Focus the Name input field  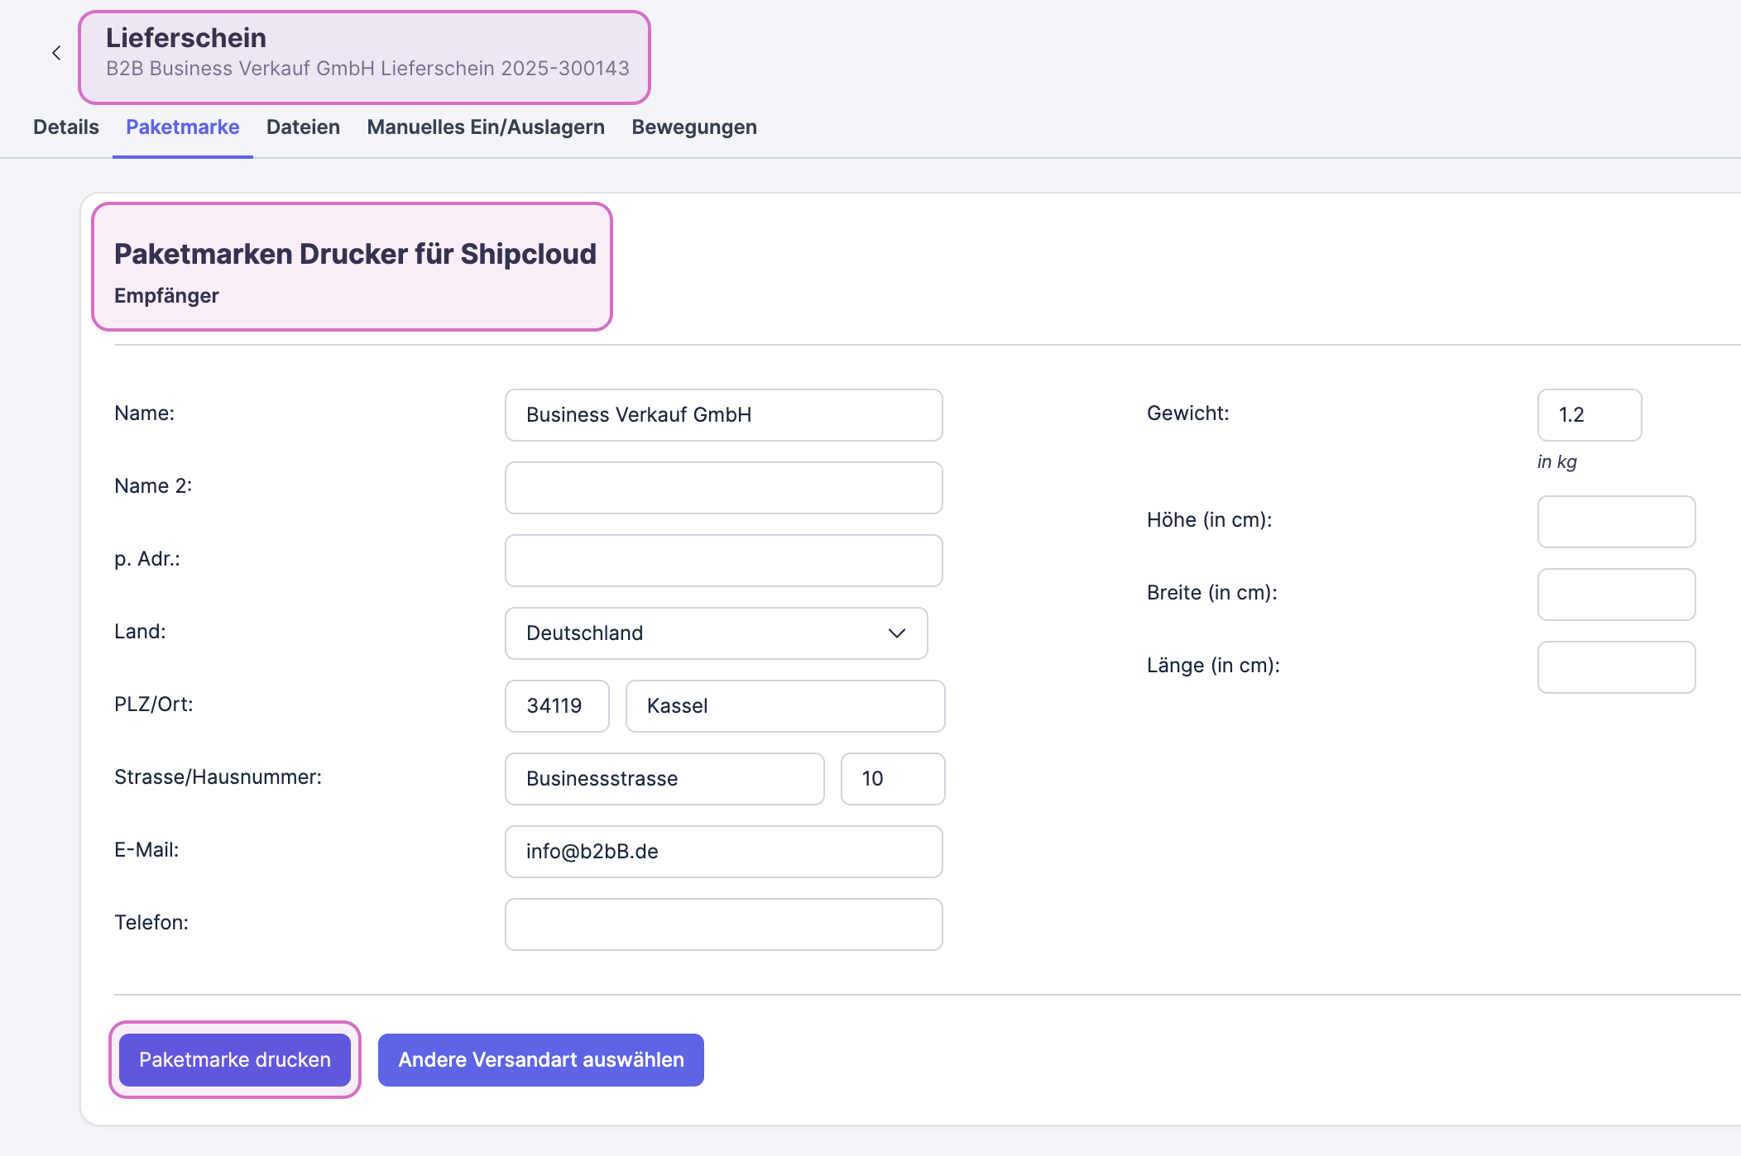[x=723, y=415]
